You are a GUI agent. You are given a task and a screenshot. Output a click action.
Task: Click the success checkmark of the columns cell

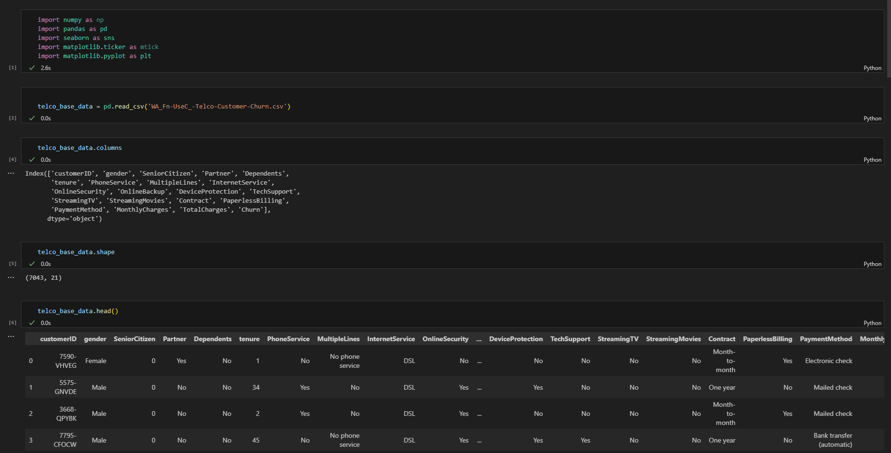coord(32,159)
